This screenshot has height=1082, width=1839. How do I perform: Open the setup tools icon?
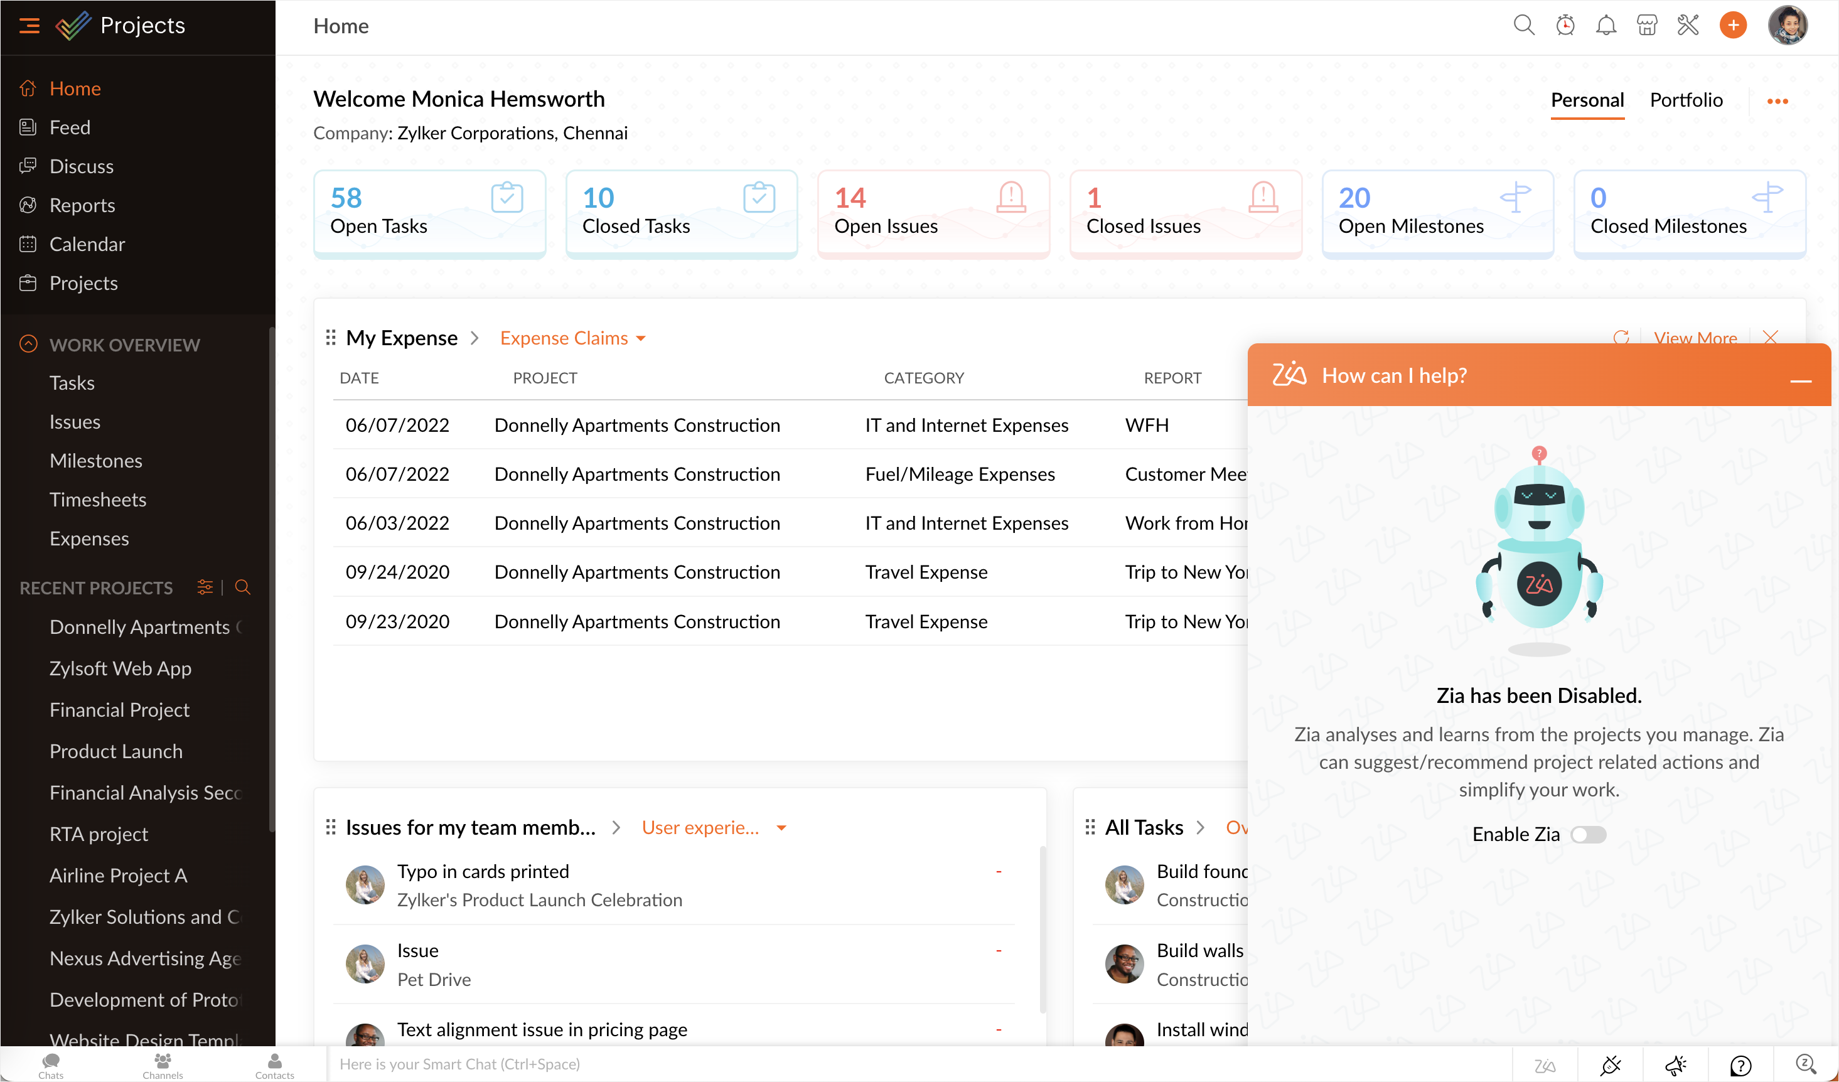(1687, 26)
